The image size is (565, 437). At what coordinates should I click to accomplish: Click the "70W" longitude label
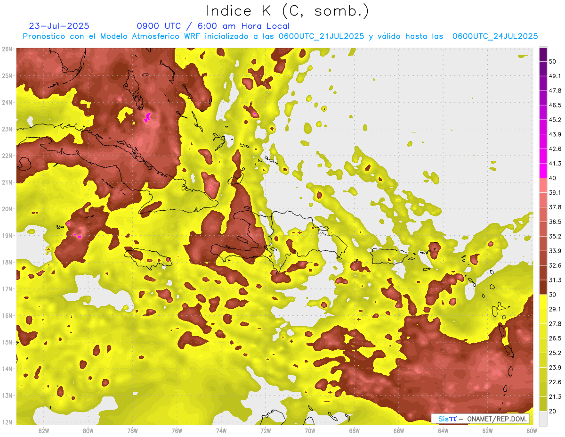310,431
